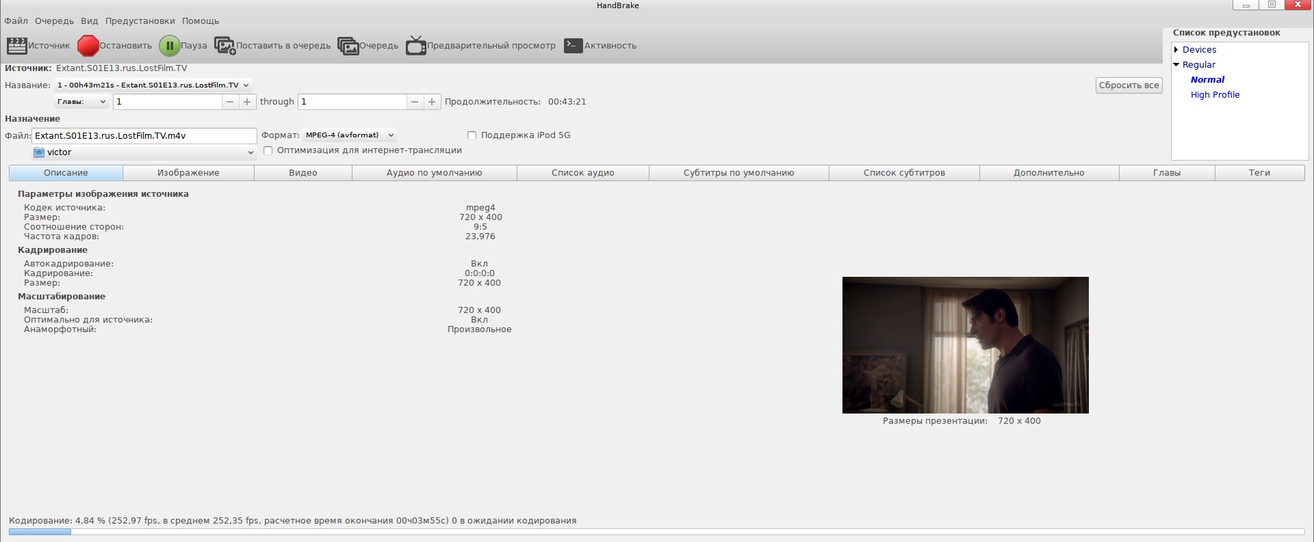Open the Файл menu

pos(16,21)
